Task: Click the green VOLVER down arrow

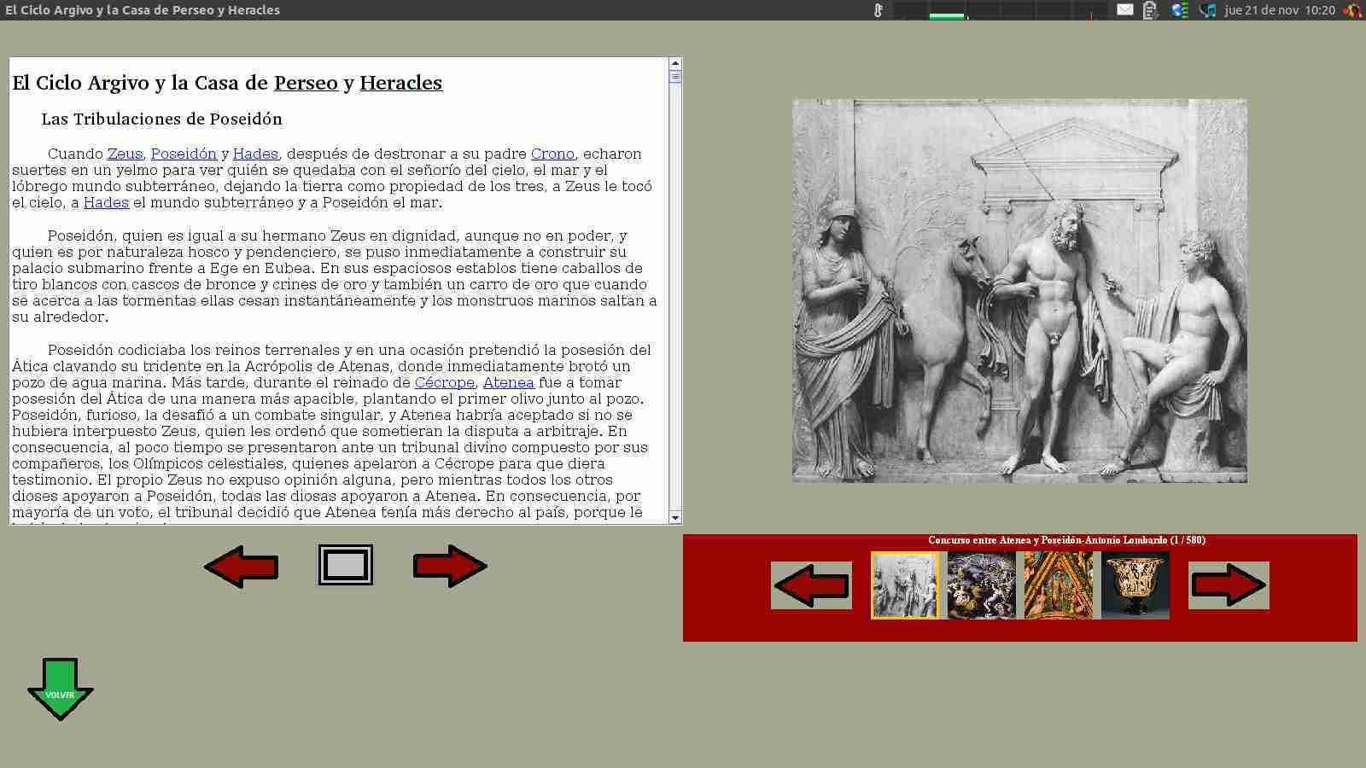Action: [61, 689]
